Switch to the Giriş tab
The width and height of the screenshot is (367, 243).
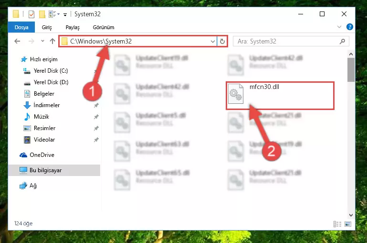point(47,27)
